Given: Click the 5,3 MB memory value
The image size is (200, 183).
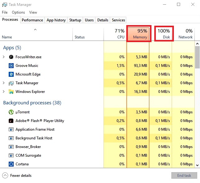Looking at the screenshot, I should click(142, 57).
